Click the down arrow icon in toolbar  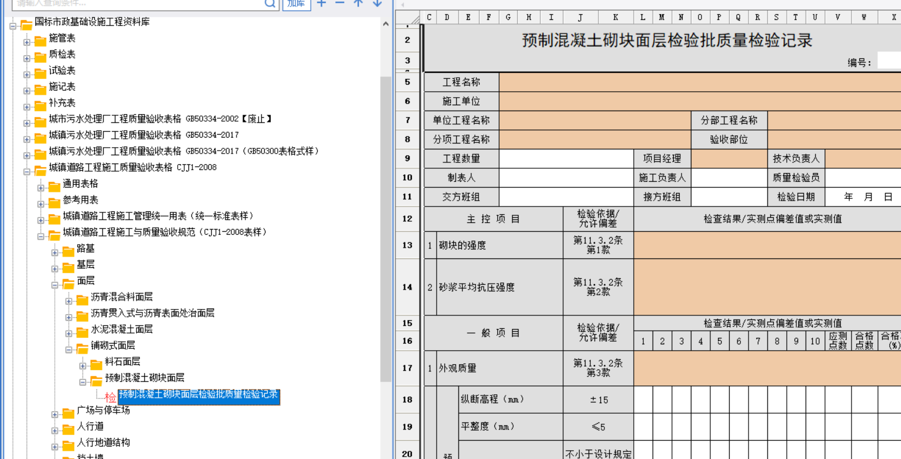click(x=377, y=3)
